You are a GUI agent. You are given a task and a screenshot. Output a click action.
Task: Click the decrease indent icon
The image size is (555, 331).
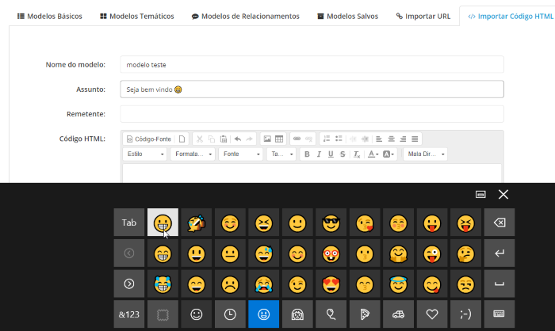pos(353,139)
